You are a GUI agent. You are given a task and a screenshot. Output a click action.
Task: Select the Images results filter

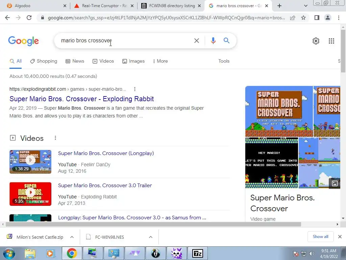[133, 61]
